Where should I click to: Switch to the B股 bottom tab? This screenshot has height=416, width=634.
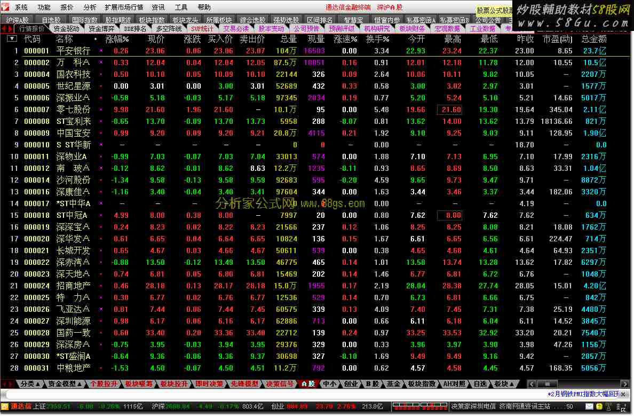pyautogui.click(x=371, y=383)
